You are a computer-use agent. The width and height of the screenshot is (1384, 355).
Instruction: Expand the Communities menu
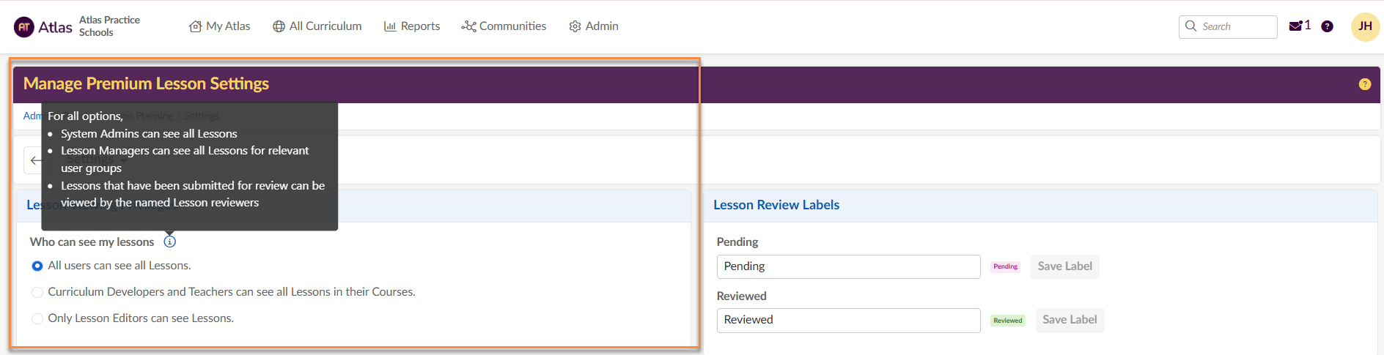coord(504,26)
